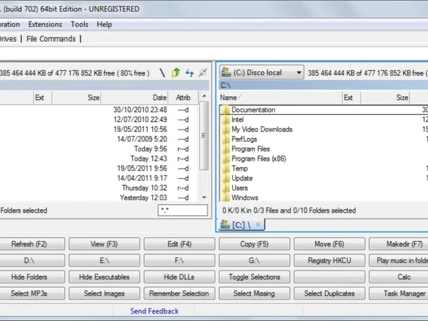The height and width of the screenshot is (321, 428).
Task: Sort left panel by Attrib column
Action: pyautogui.click(x=183, y=98)
